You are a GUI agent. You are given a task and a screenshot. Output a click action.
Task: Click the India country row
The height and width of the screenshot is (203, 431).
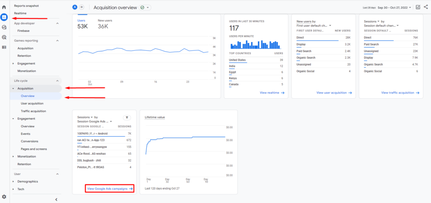(x=256, y=66)
